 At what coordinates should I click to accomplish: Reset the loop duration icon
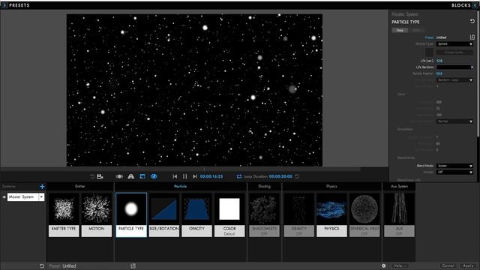pyautogui.click(x=297, y=176)
